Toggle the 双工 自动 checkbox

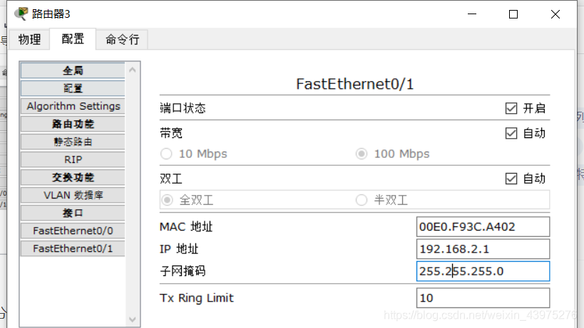[x=511, y=179]
